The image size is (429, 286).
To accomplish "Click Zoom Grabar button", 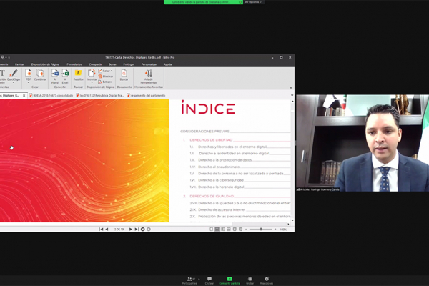I will click(250, 280).
